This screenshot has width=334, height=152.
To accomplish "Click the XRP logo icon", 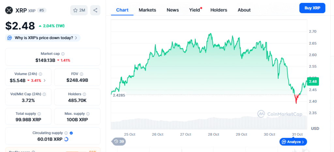I will coord(9,10).
